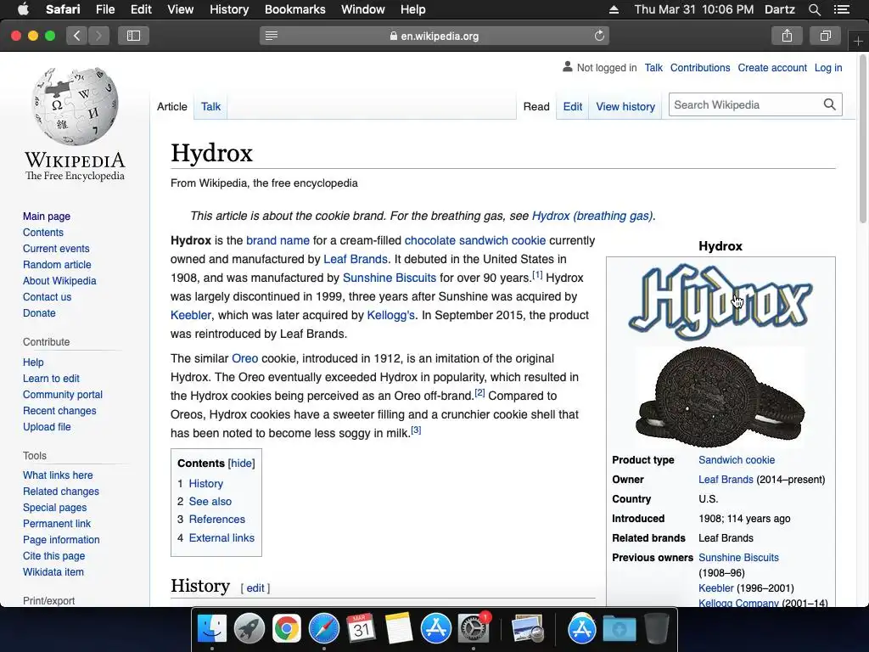Open the Safari application menu
Screen dimensions: 869x652
[63, 9]
